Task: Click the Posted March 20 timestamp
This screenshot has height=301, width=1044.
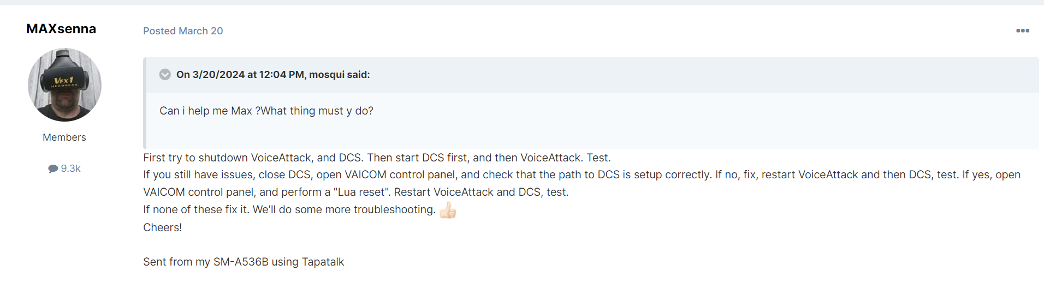Action: click(x=183, y=31)
